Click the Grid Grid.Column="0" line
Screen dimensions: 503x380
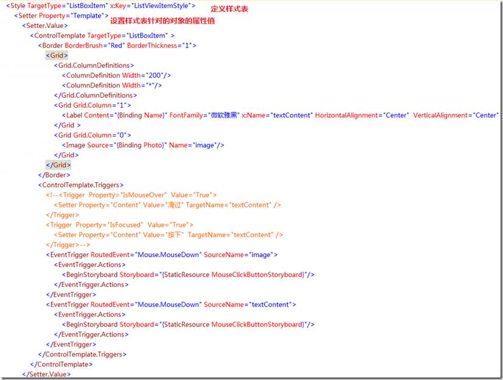coord(92,135)
